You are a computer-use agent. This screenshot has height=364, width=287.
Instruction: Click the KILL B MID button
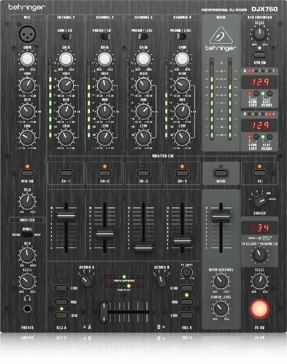(x=187, y=302)
